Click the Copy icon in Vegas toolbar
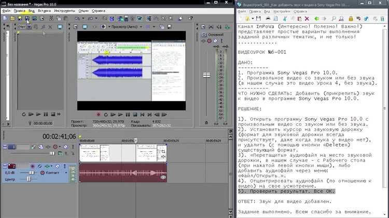389x218 pixels. (59, 18)
